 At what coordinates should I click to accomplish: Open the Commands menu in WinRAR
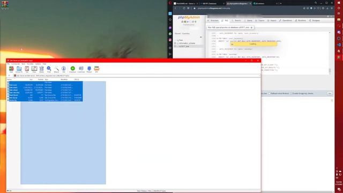16,64
